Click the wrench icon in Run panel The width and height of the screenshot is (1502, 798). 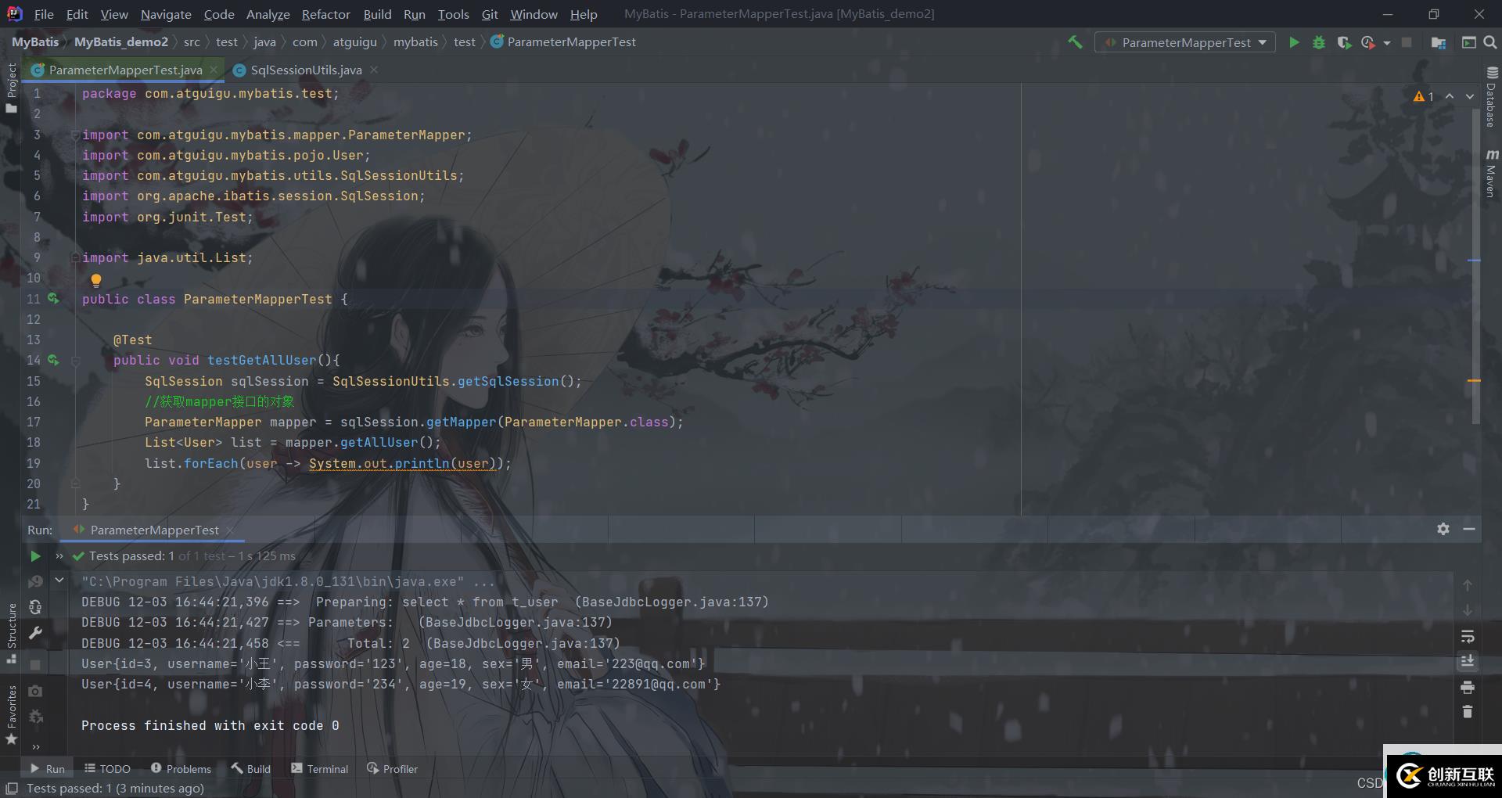pyautogui.click(x=35, y=633)
